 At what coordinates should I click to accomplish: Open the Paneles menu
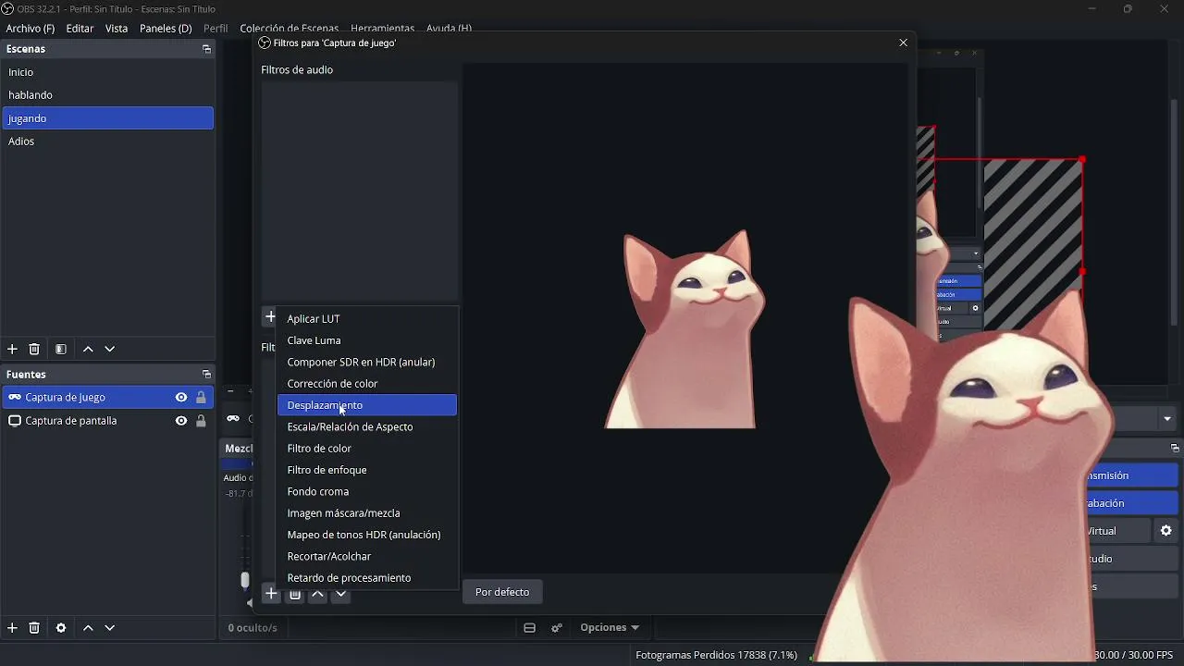(166, 29)
